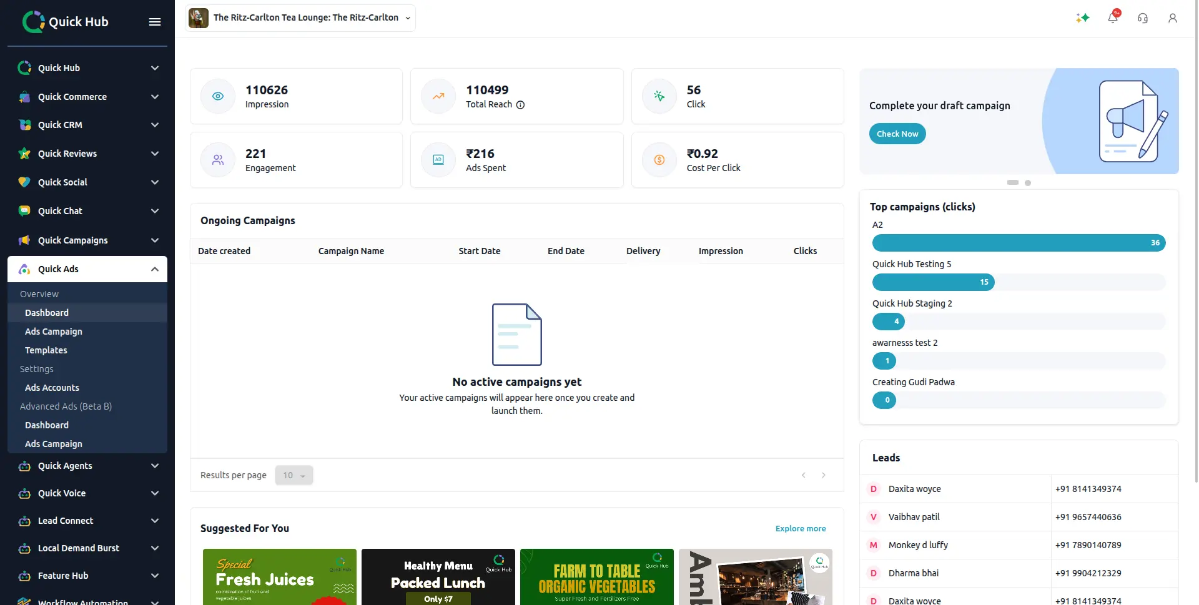The image size is (1199, 605).
Task: Sort by Impression column header
Action: click(721, 251)
